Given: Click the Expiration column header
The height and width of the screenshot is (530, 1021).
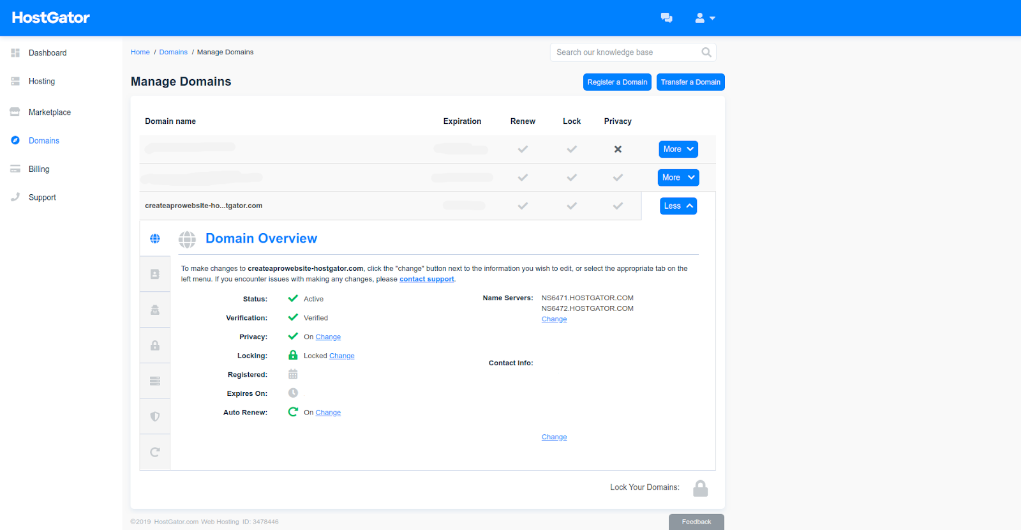Looking at the screenshot, I should coord(462,121).
